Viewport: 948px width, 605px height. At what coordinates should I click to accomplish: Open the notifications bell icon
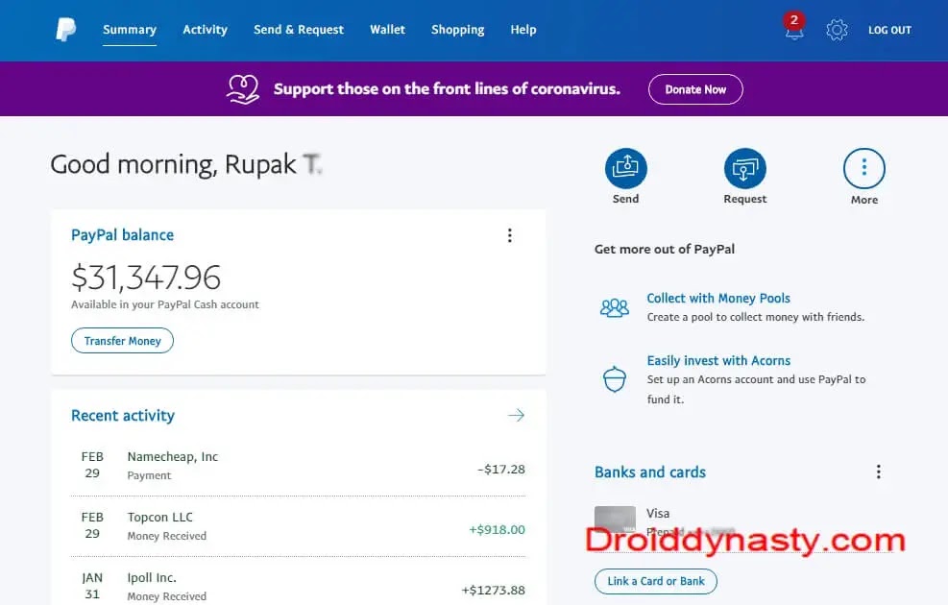793,28
